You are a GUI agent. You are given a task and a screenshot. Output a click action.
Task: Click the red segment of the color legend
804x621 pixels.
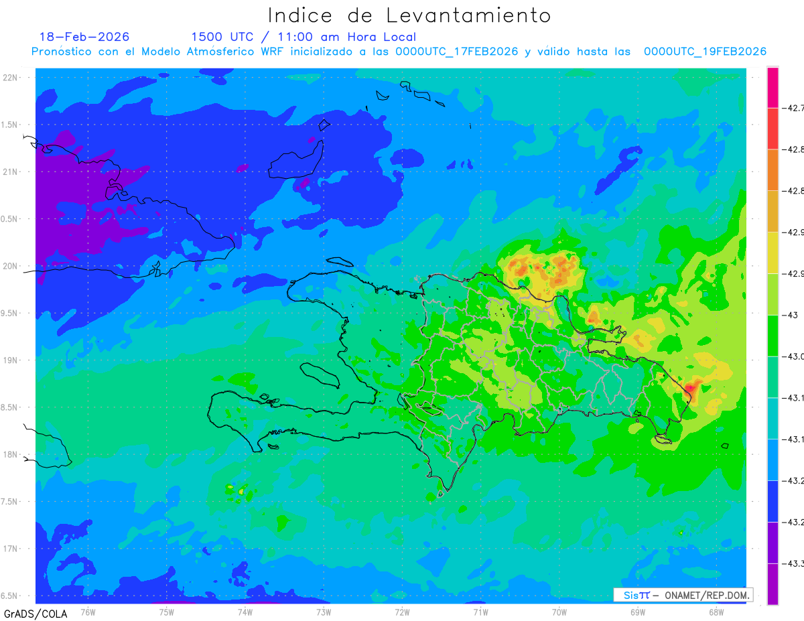click(x=773, y=129)
